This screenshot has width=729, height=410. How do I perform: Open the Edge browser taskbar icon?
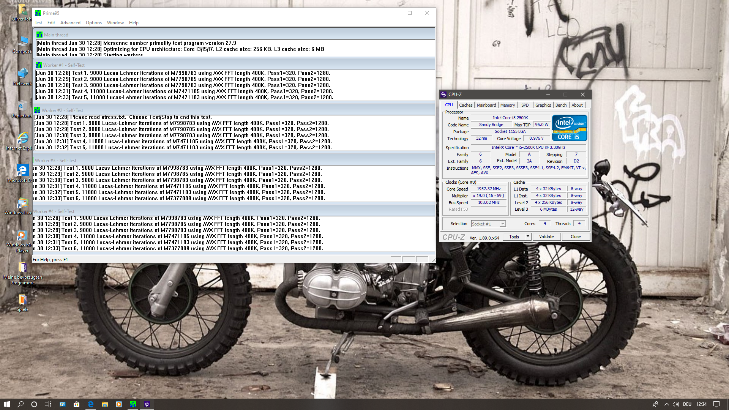[90, 404]
